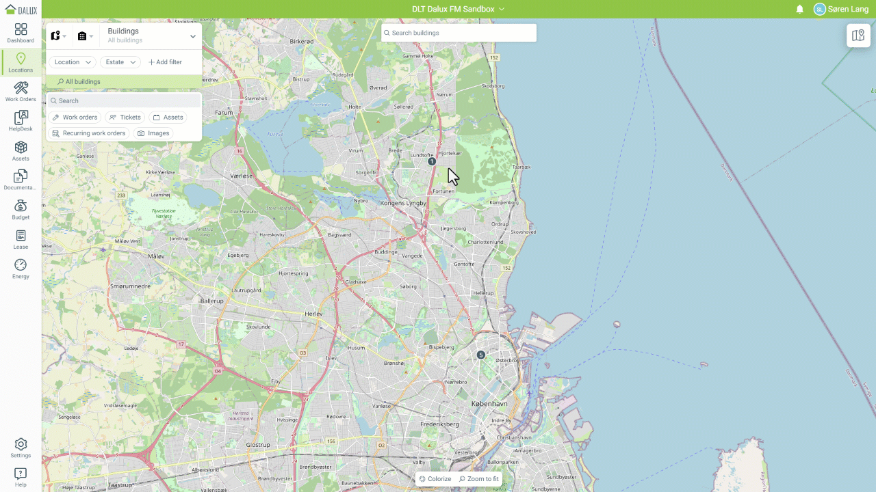Go to the HelpDesk section
The image size is (876, 492).
(21, 121)
